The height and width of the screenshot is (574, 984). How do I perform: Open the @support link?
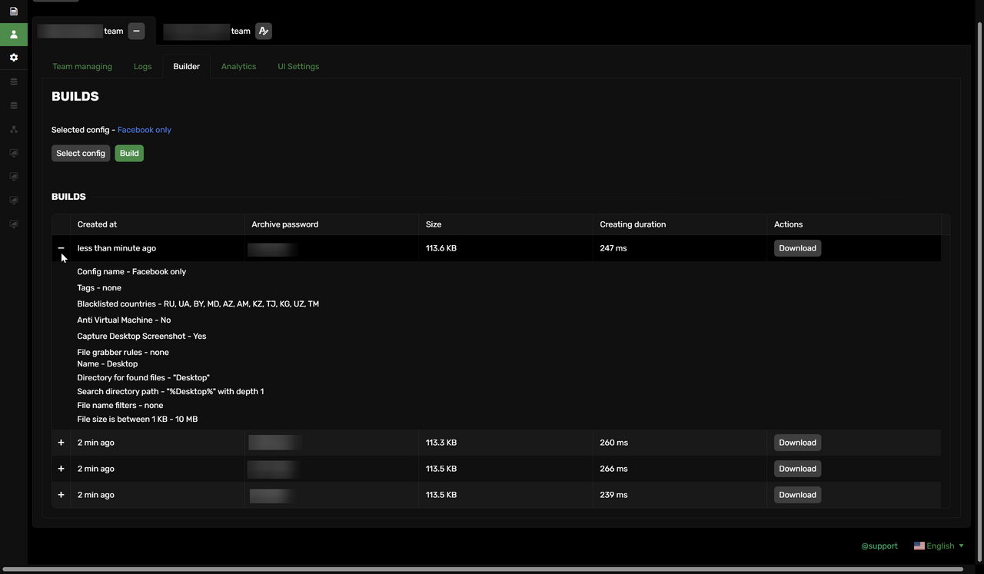(879, 546)
